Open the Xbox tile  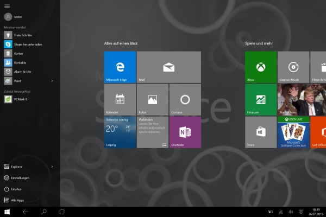point(261,67)
